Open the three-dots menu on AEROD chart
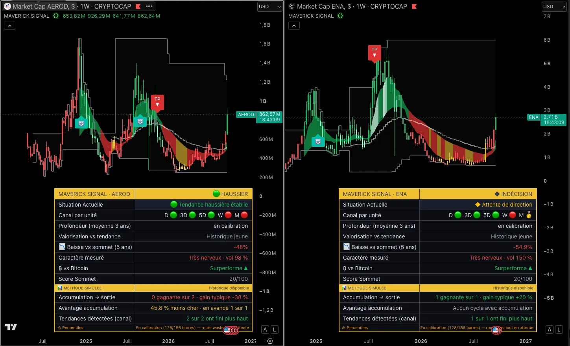This screenshot has width=570, height=346. [149, 6]
